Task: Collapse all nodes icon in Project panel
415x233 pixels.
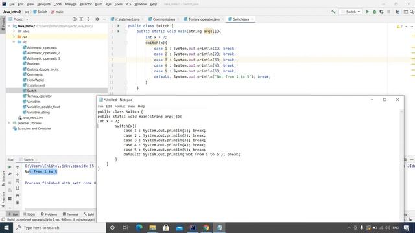Action: [x=88, y=19]
